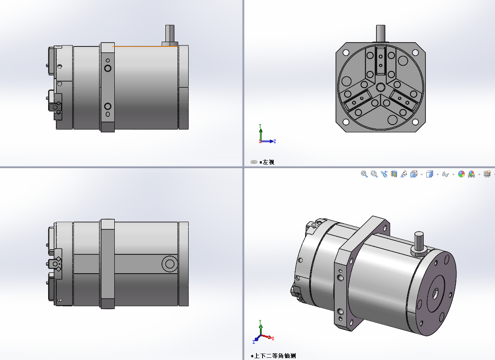Screen dimensions: 495x360
Task: Click the Previous View icon
Action: click(384, 174)
